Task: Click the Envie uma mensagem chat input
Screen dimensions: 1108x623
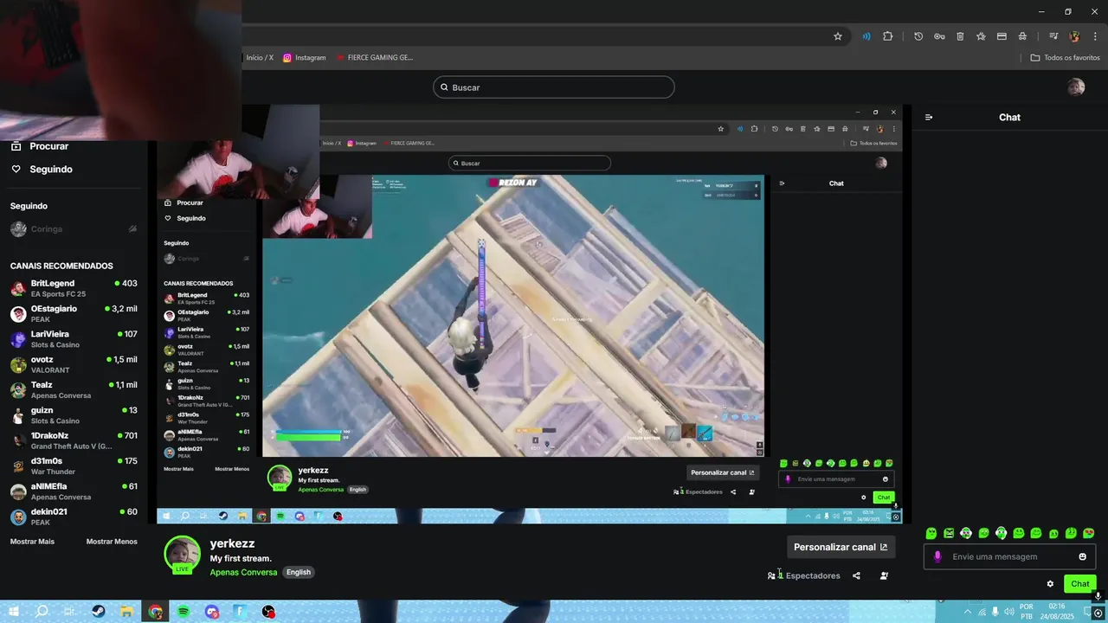Action: pyautogui.click(x=1009, y=556)
